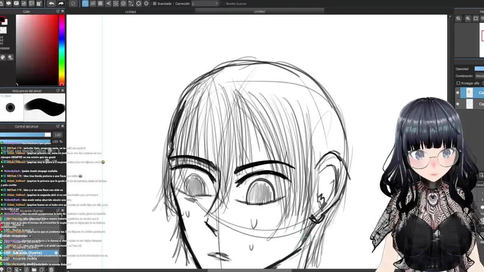Click the grid materials toolbar icon
Viewport: 484px width, 272px height.
click(x=39, y=3)
